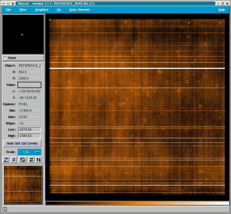This screenshot has width=231, height=214.
Task: Click the pan window image thumbnail
Action: click(x=23, y=184)
